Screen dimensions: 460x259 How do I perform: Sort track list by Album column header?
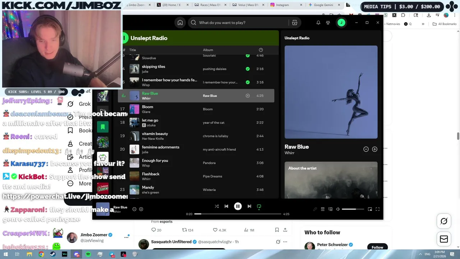(x=208, y=50)
